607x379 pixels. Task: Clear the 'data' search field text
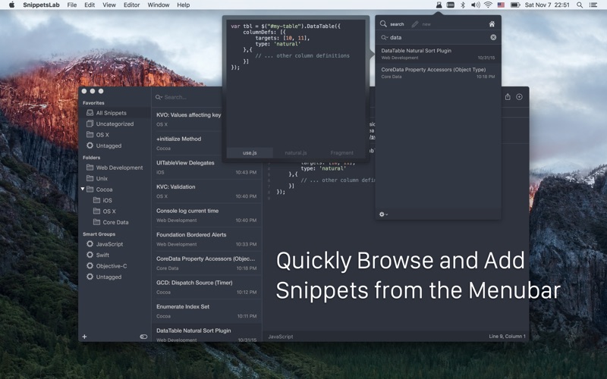pyautogui.click(x=493, y=37)
